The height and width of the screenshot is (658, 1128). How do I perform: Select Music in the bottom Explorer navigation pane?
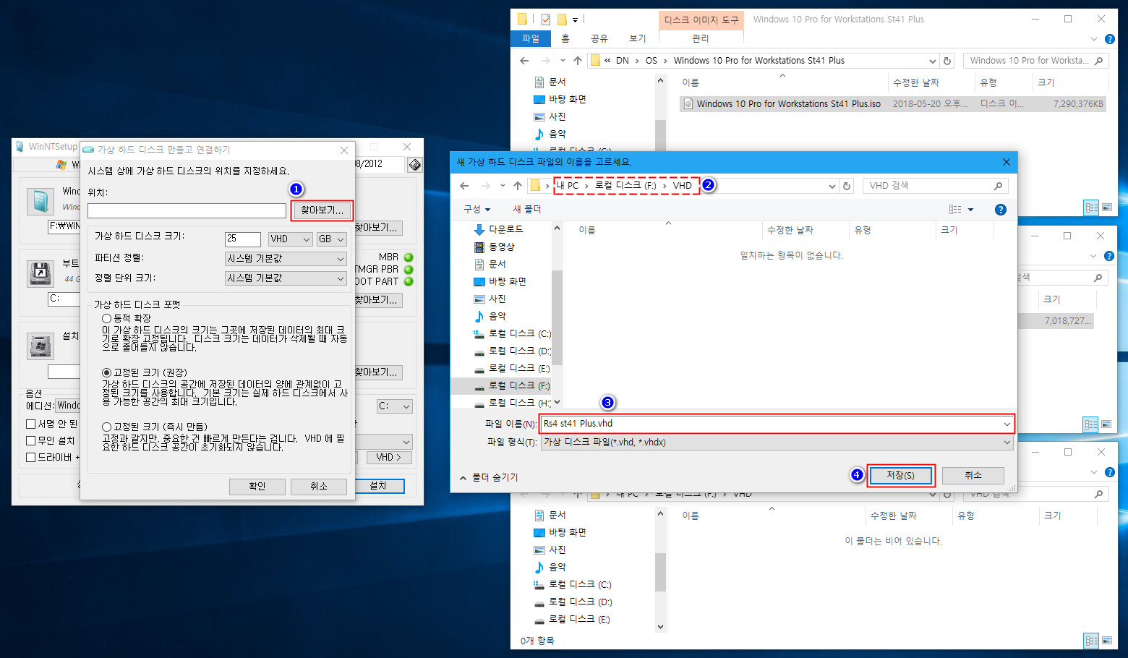[550, 568]
